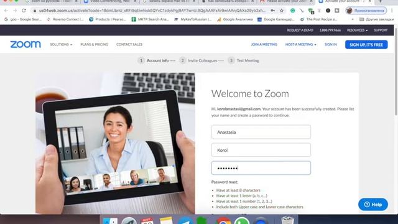The width and height of the screenshot is (398, 224).
Task: Expand the Host a Meeting dropdown
Action: (301, 44)
